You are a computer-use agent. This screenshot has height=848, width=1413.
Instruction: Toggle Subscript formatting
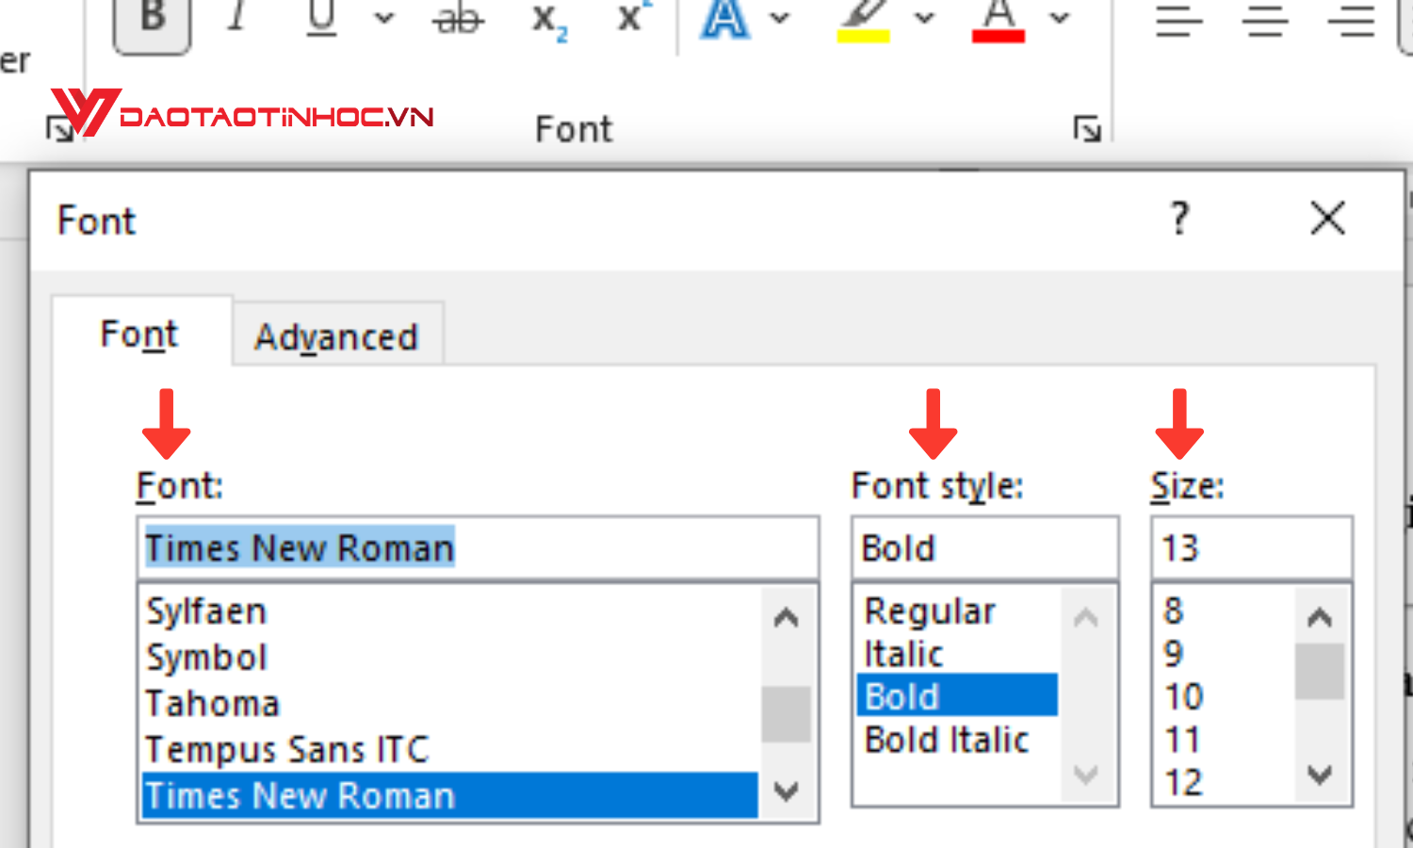(548, 19)
